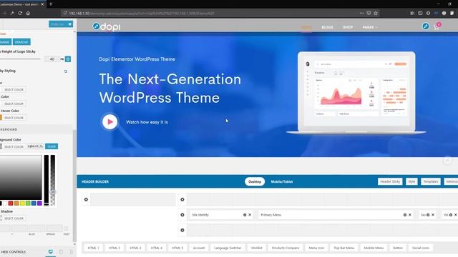Pick the blue preset color swatch

tap(34, 203)
